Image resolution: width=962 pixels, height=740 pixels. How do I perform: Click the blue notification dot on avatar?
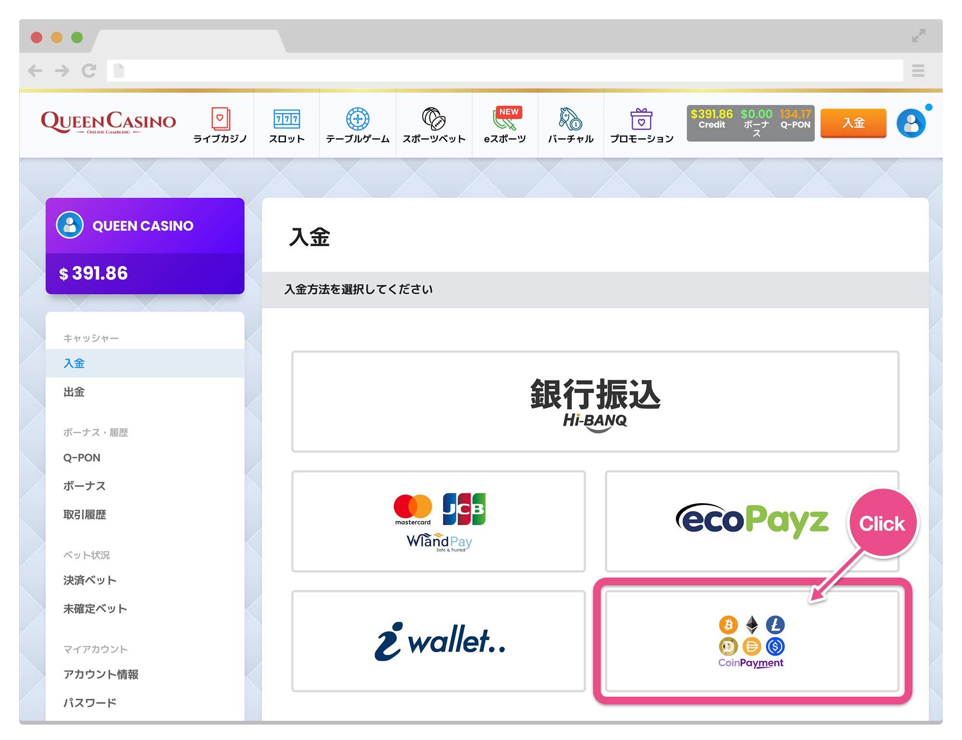click(929, 108)
